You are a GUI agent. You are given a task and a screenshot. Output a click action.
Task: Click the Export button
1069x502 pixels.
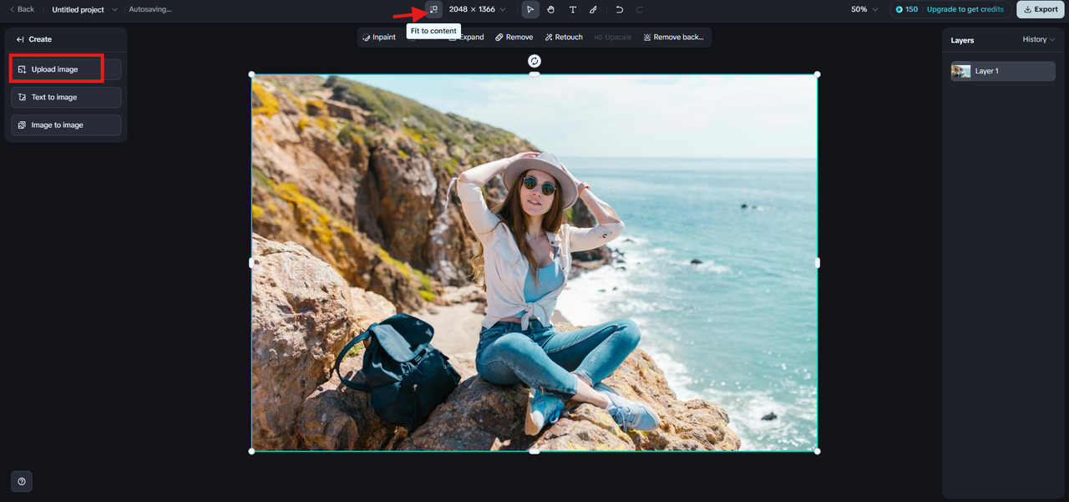[1040, 9]
